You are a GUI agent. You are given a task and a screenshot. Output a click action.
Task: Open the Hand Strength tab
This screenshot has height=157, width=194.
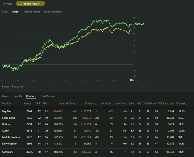pyautogui.click(x=52, y=12)
